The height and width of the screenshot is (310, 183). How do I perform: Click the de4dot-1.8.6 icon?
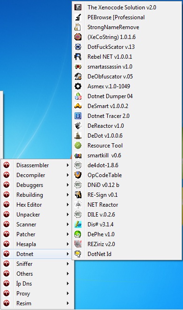[x=78, y=165]
